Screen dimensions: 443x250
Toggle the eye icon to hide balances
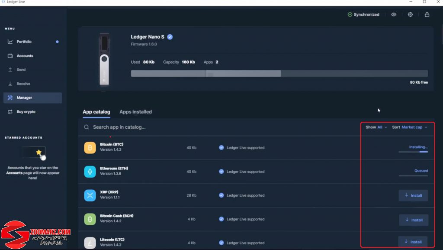(394, 14)
